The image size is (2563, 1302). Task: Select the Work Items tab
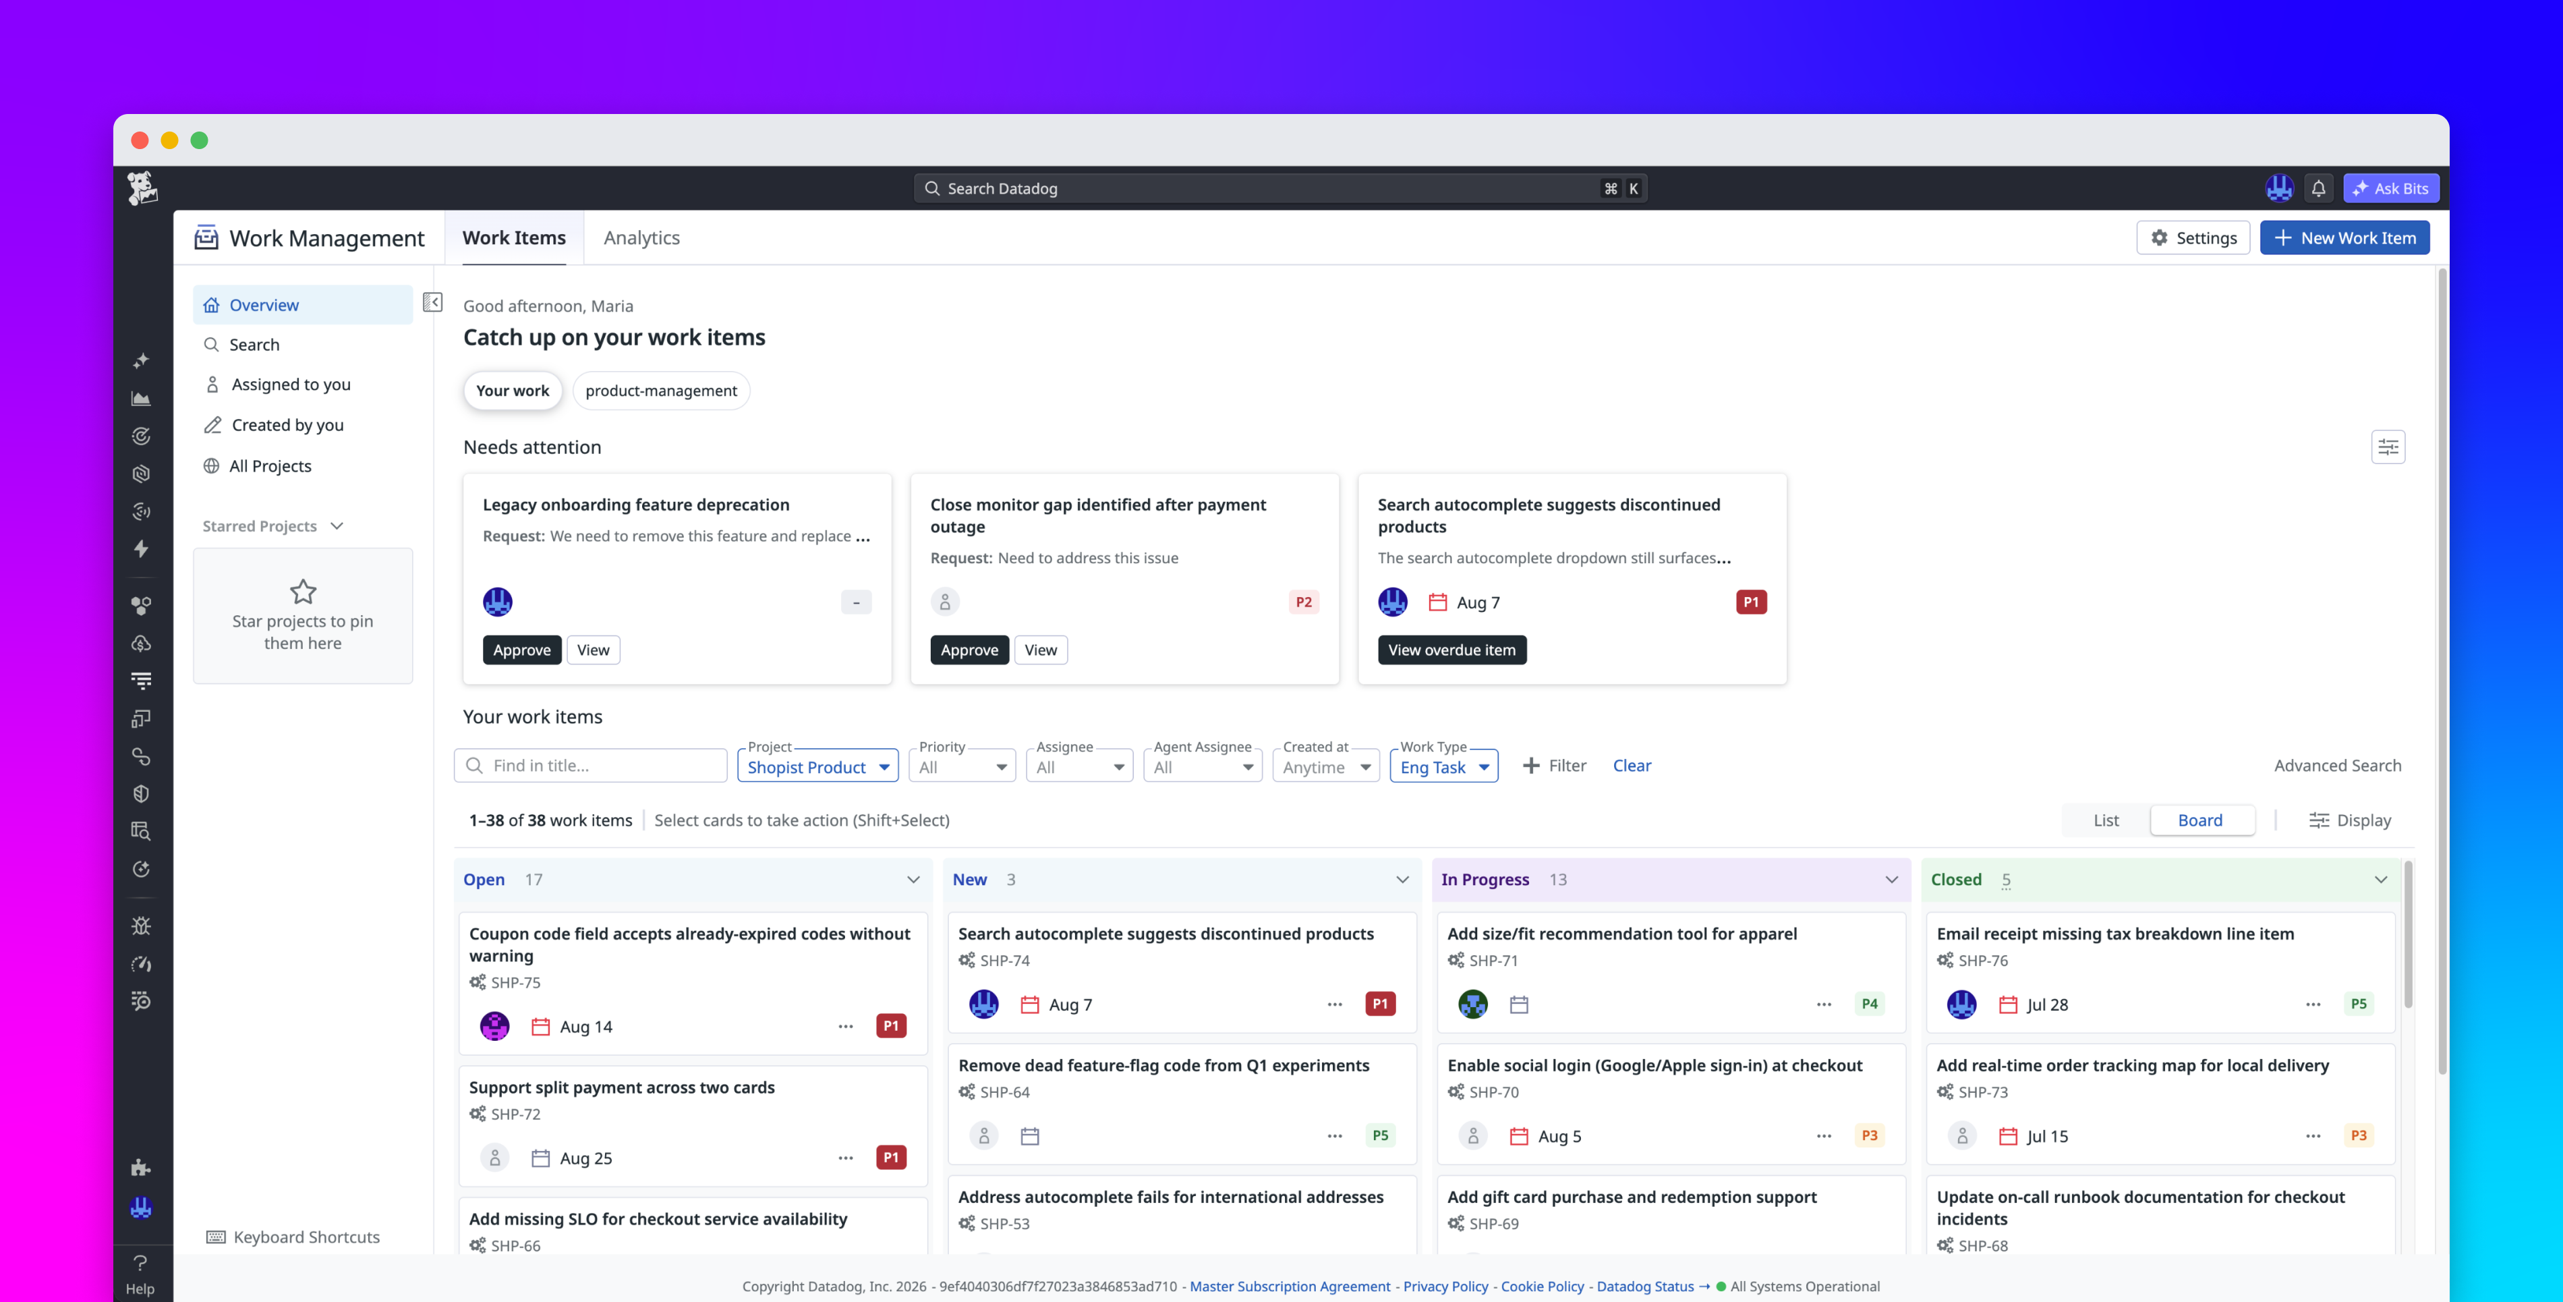click(x=515, y=238)
